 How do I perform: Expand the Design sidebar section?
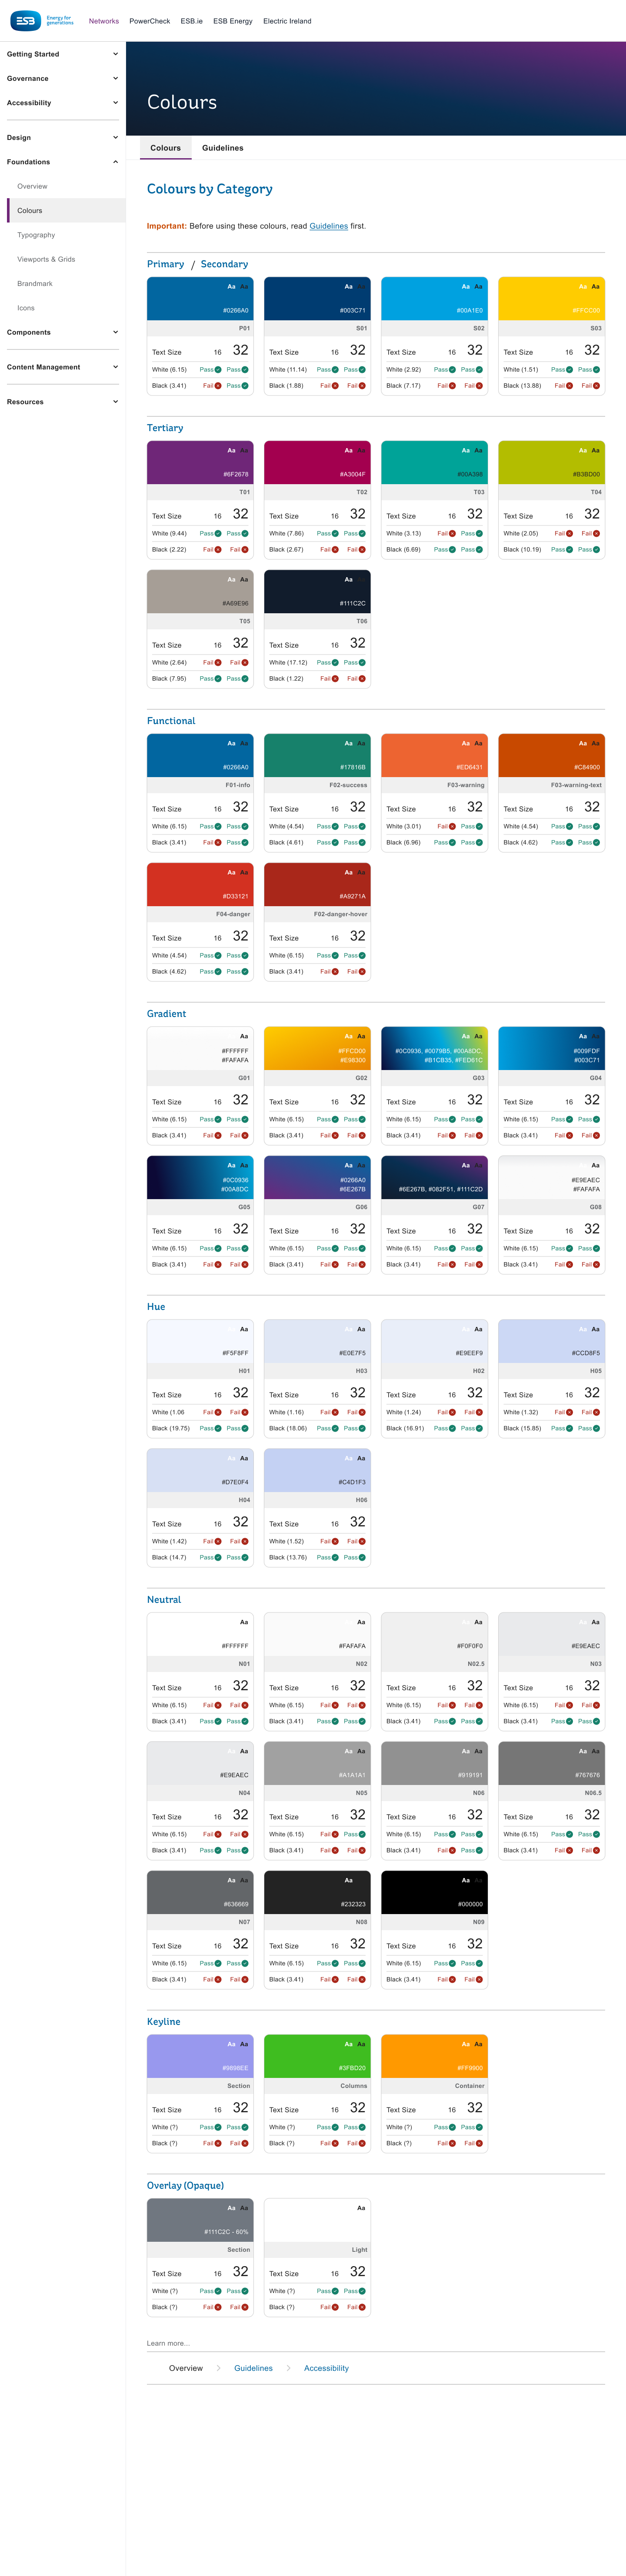click(63, 138)
